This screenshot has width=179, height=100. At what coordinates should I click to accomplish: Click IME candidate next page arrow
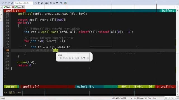(x=89, y=58)
